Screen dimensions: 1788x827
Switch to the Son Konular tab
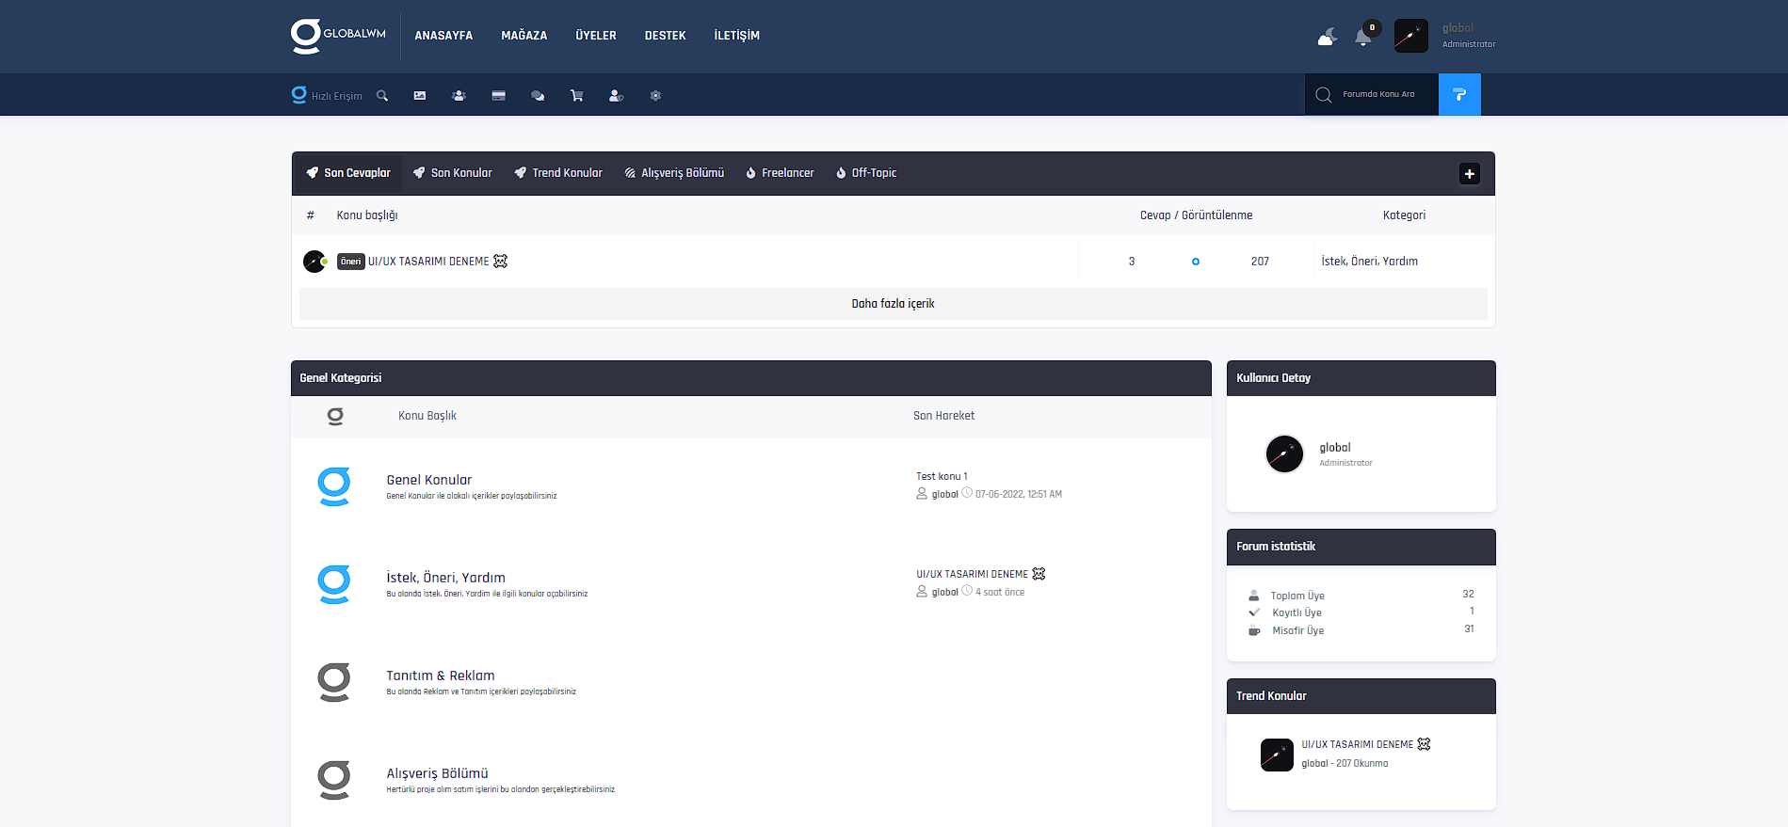point(453,173)
